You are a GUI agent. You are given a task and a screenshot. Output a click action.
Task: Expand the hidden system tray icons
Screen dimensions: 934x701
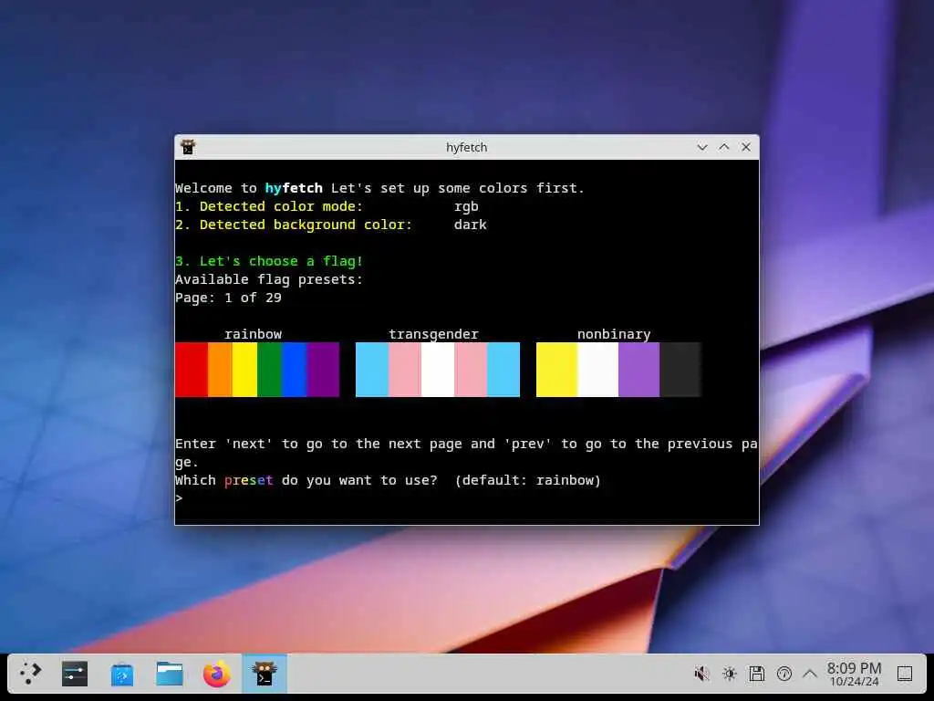[810, 674]
